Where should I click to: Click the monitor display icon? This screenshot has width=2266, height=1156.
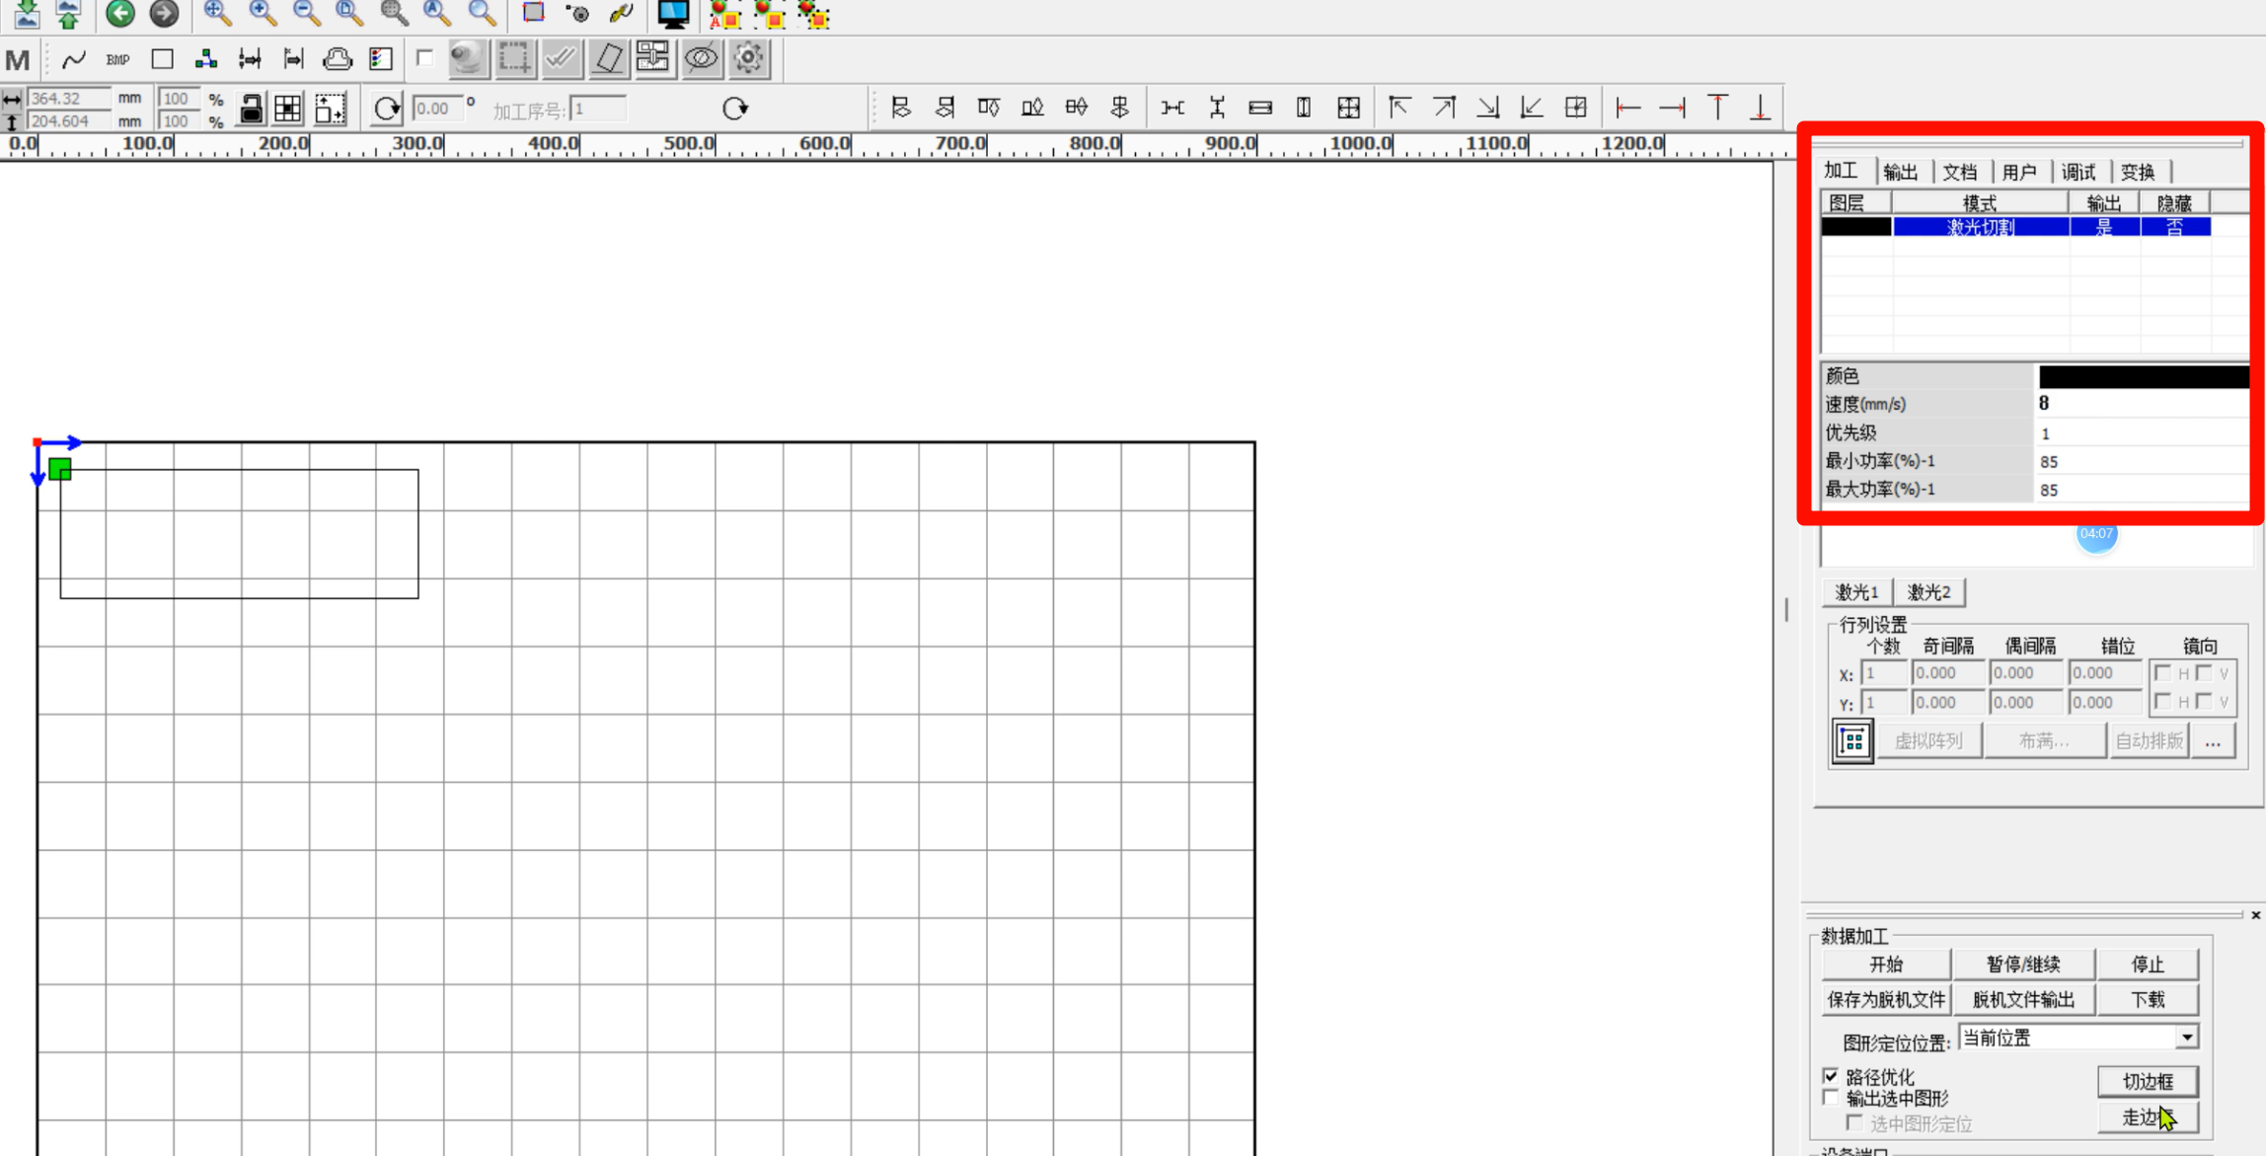point(673,14)
